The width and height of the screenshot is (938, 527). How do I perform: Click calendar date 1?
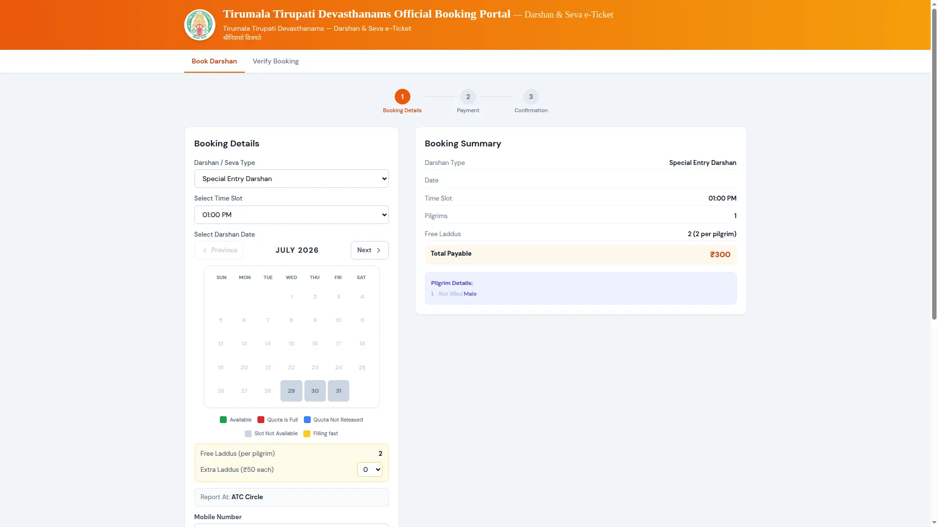[x=291, y=297]
